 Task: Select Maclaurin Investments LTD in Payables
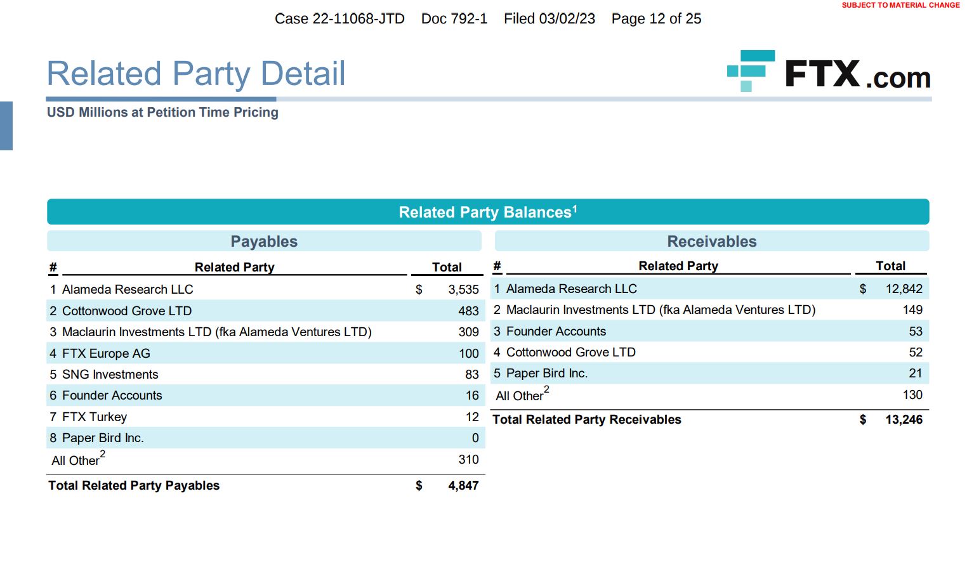point(217,332)
